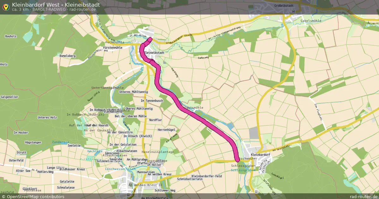Viewport: 379px width, 199px height.
Task: Click the Galgeneller map label
Action: click(x=9, y=97)
